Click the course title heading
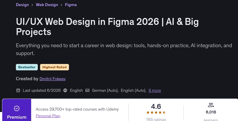This screenshot has width=238, height=121. coord(107,27)
